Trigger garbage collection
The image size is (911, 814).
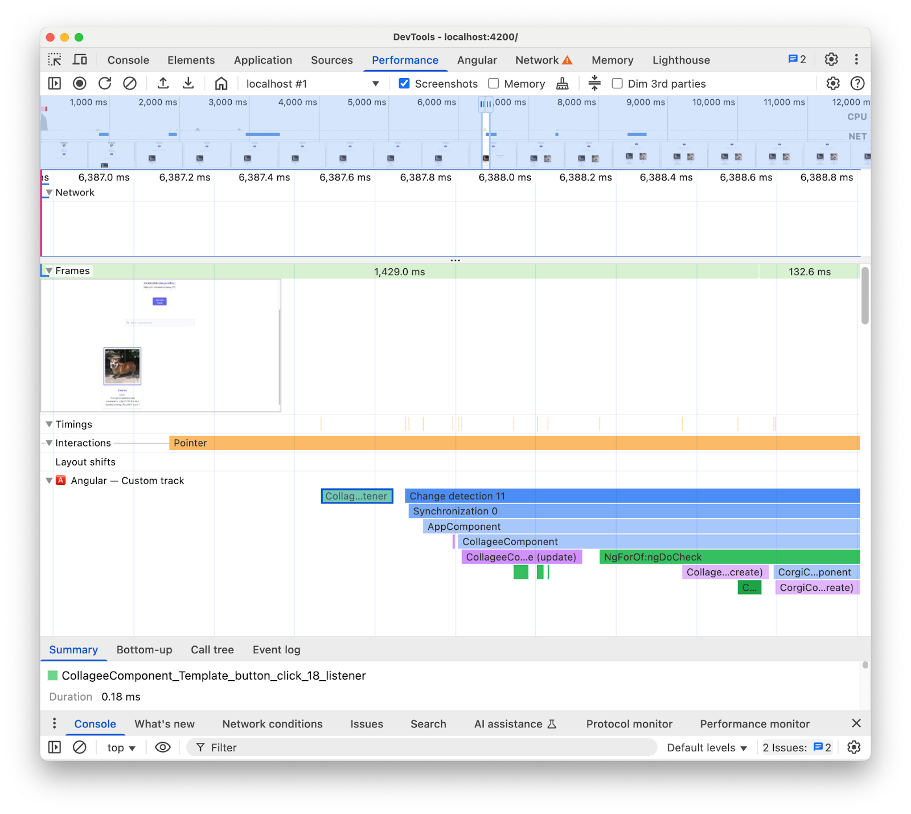point(562,83)
